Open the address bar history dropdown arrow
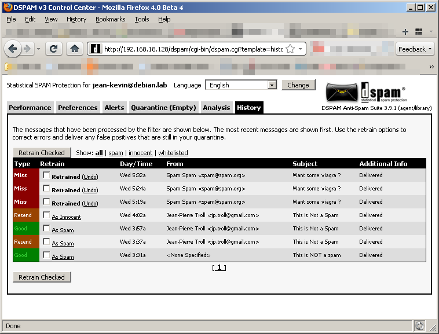 tap(301, 49)
